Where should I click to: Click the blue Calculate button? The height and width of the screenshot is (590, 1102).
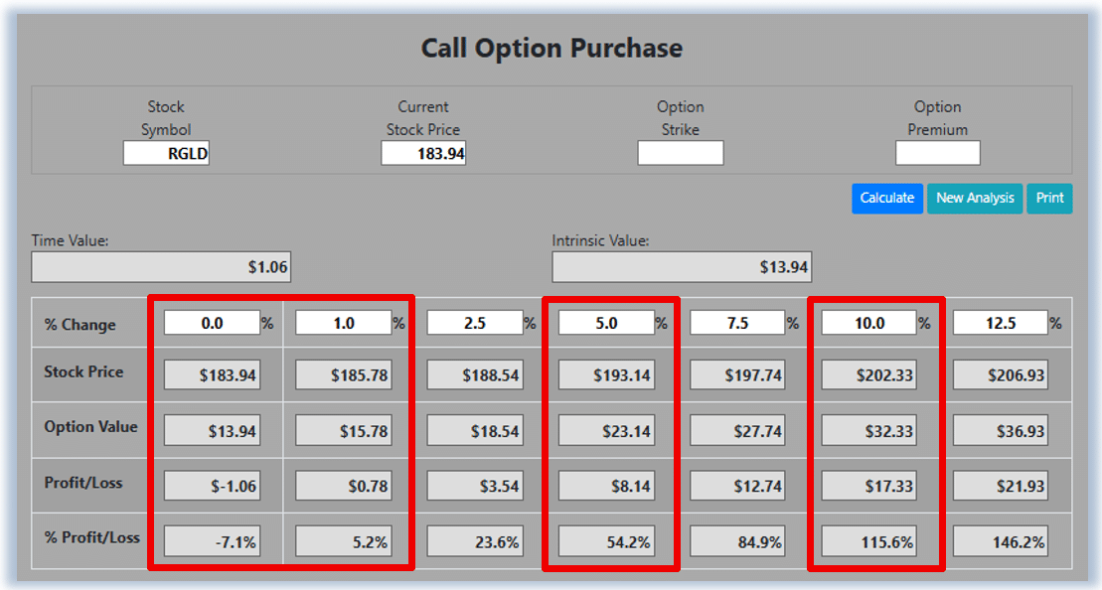[887, 198]
